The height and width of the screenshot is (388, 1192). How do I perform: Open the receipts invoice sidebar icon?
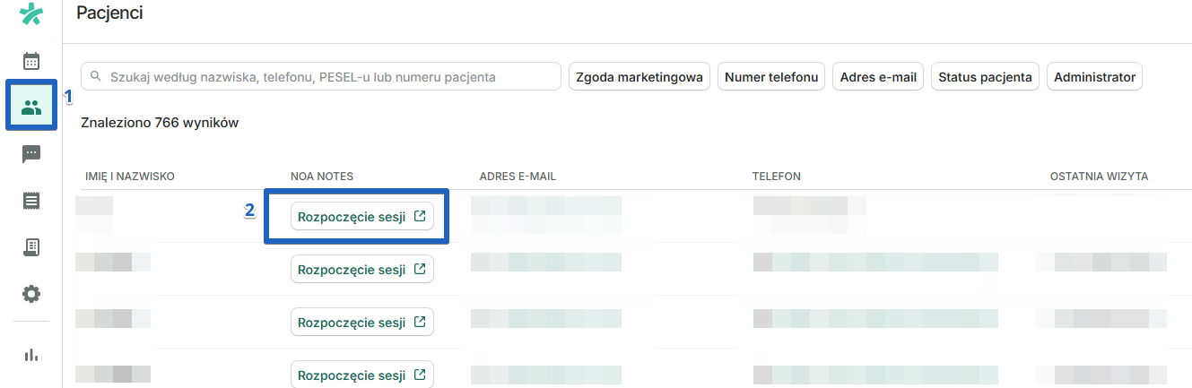click(x=31, y=247)
